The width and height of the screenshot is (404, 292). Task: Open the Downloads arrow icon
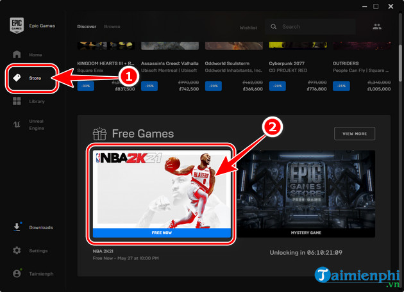click(x=17, y=227)
